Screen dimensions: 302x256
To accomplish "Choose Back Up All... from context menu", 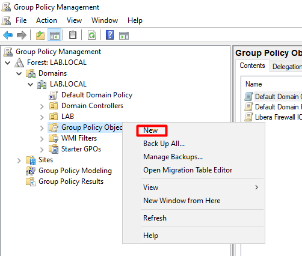I will click(x=194, y=144).
